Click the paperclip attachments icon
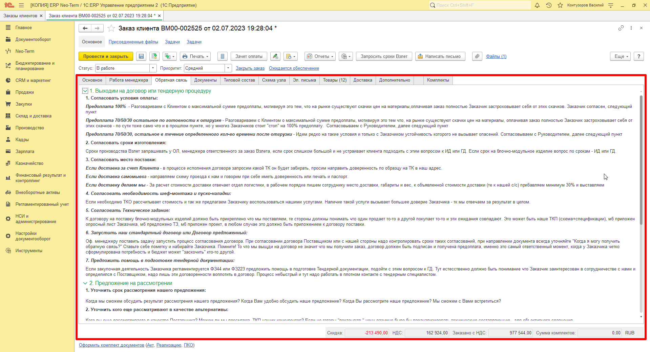 [x=477, y=57]
